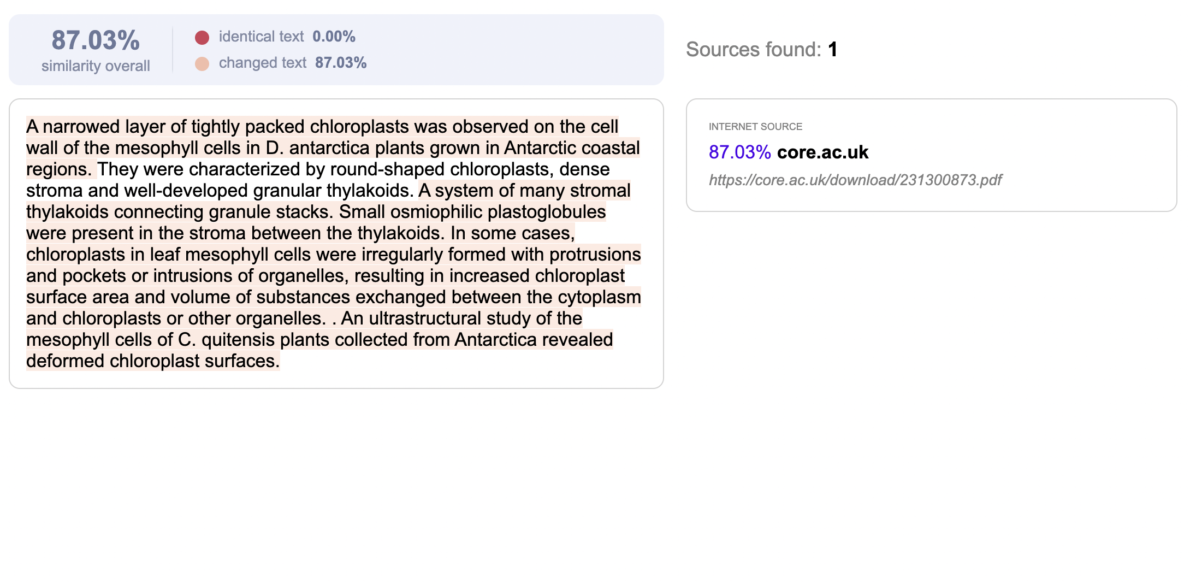
Task: Click the INTERNET SOURCE label
Action: (755, 126)
